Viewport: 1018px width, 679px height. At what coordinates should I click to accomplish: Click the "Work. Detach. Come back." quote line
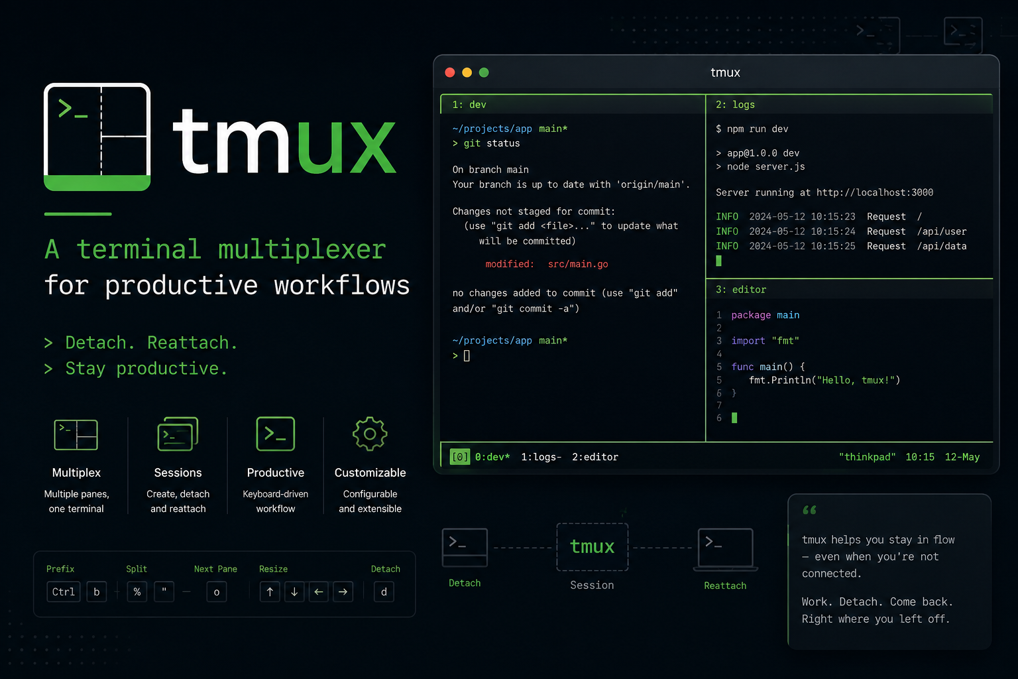[x=877, y=602]
